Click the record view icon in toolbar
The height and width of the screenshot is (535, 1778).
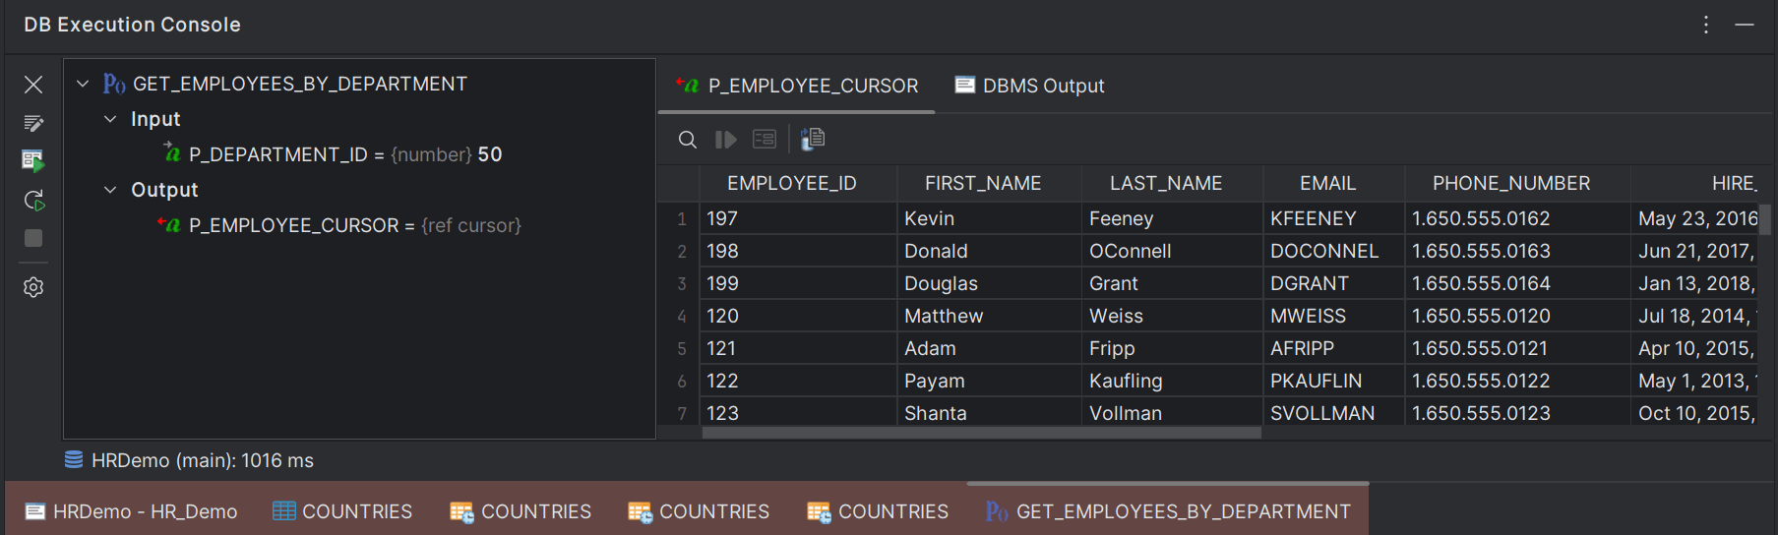tap(765, 140)
